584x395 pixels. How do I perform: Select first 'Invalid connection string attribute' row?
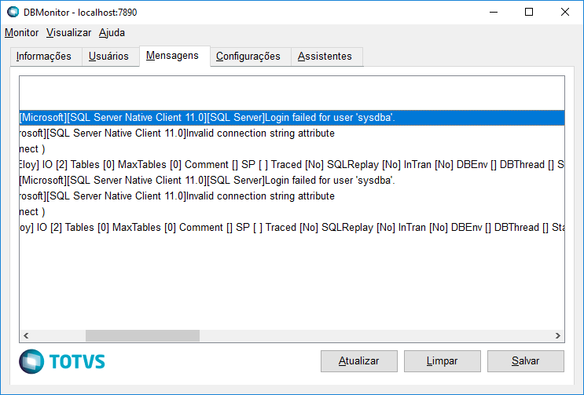point(292,133)
